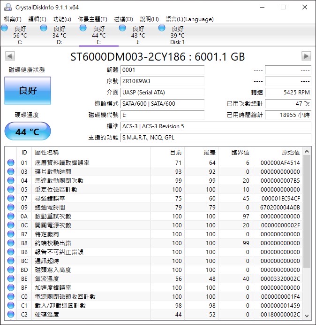Go to next disk with right arrow
The height and width of the screenshot is (325, 316).
306,56
